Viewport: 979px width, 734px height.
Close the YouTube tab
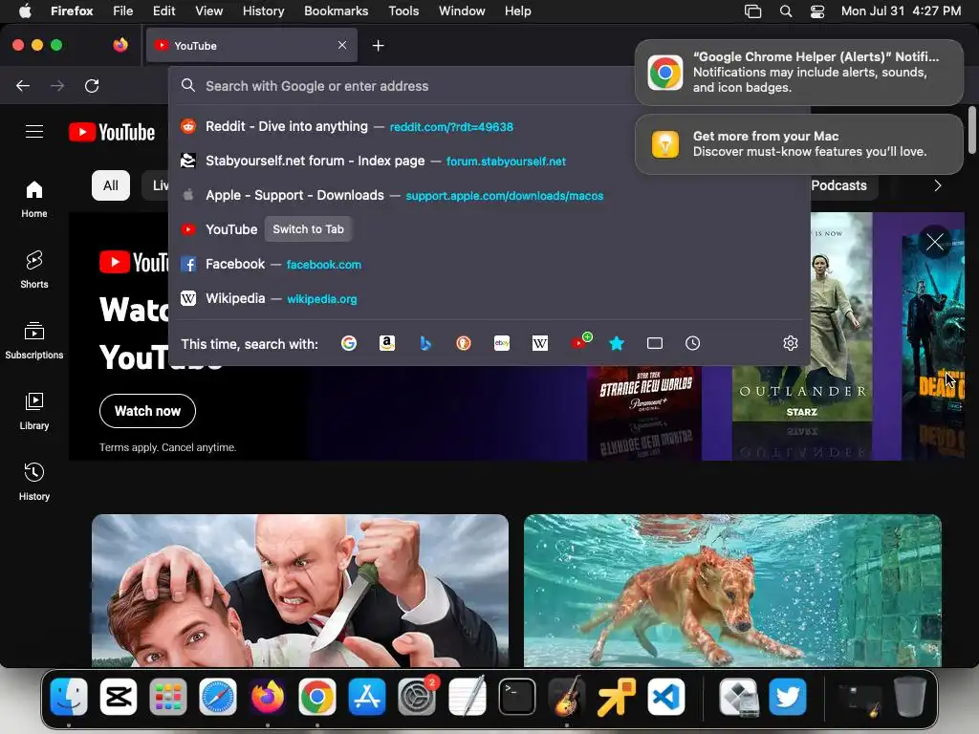(342, 45)
